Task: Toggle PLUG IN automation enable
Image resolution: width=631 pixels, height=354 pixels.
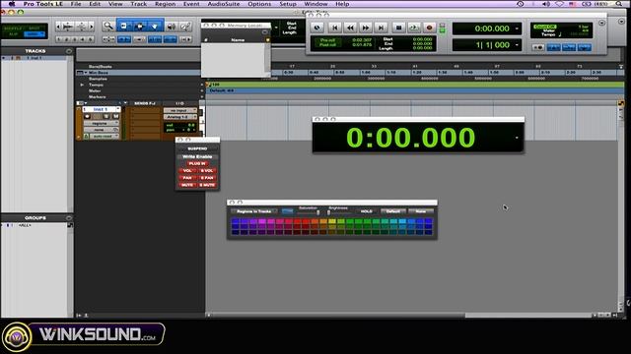Action: tap(197, 163)
